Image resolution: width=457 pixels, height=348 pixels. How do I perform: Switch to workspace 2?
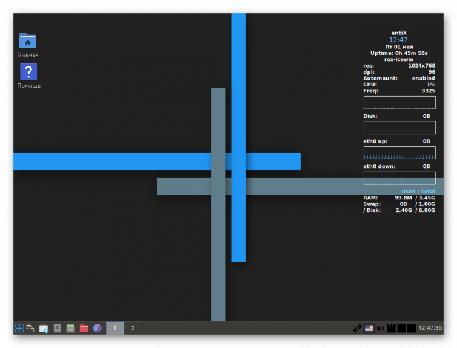[x=133, y=328]
